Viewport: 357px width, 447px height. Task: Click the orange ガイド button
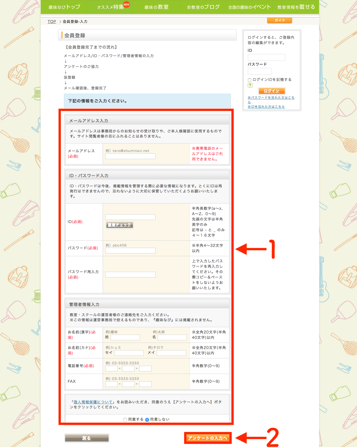279,20
